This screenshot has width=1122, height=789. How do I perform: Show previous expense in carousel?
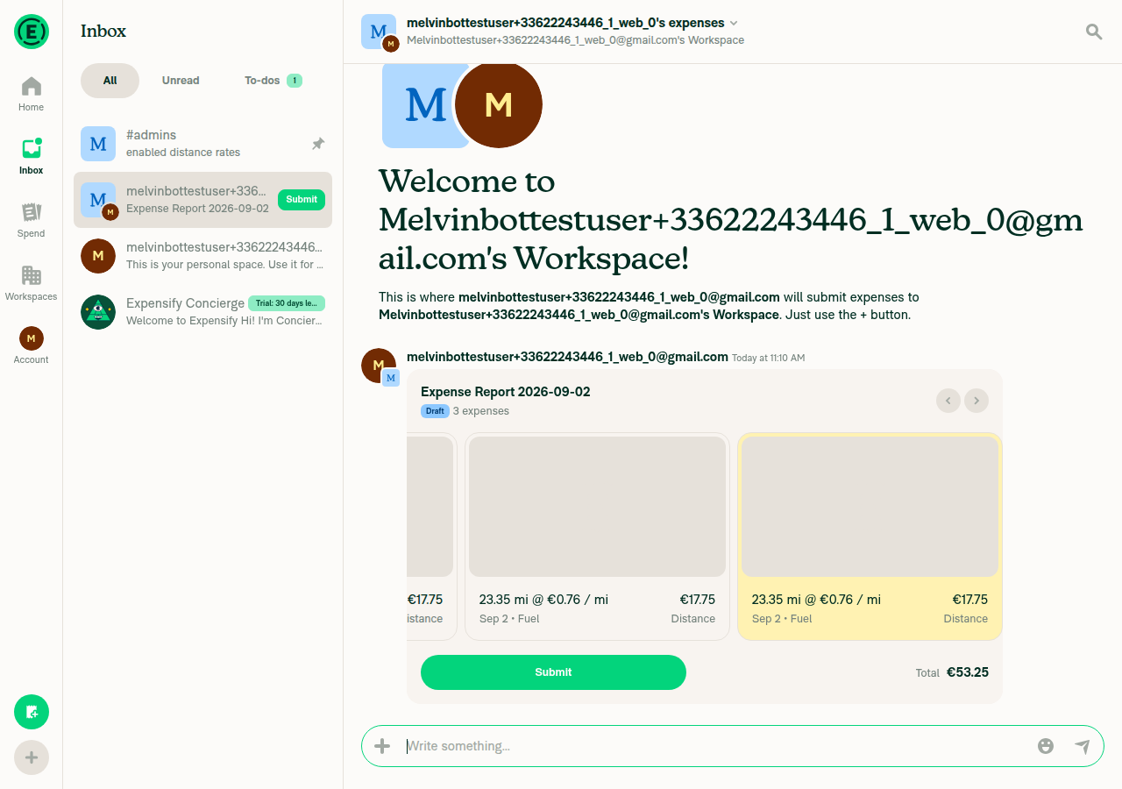[948, 401]
